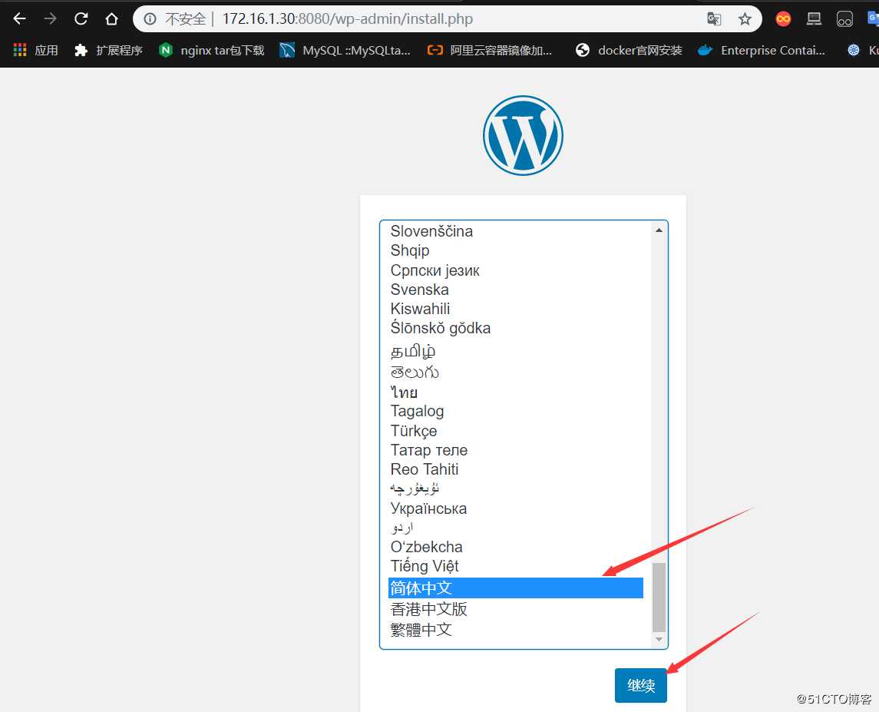
Task: Open the browser home page
Action: point(111,19)
